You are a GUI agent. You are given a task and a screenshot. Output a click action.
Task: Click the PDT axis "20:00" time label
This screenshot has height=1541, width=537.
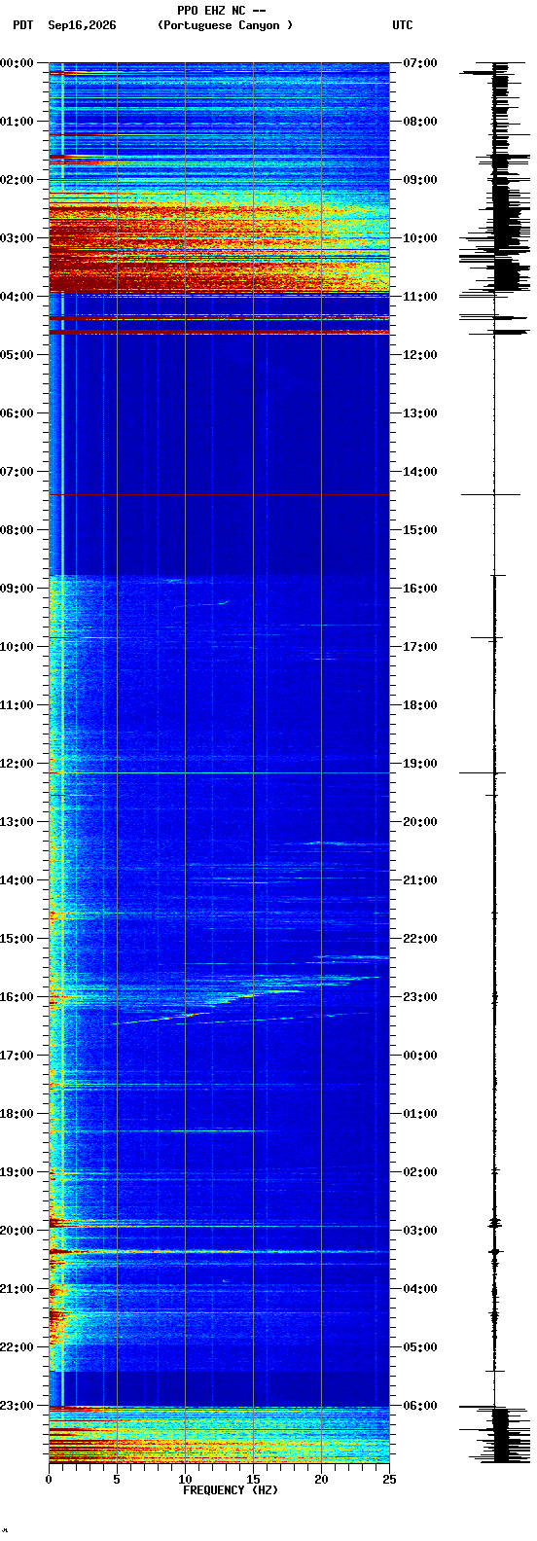[17, 1231]
